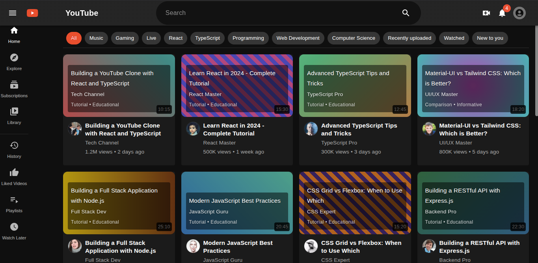Click the page vertical scrollbar
The width and height of the screenshot is (538, 263).
pyautogui.click(x=536, y=71)
